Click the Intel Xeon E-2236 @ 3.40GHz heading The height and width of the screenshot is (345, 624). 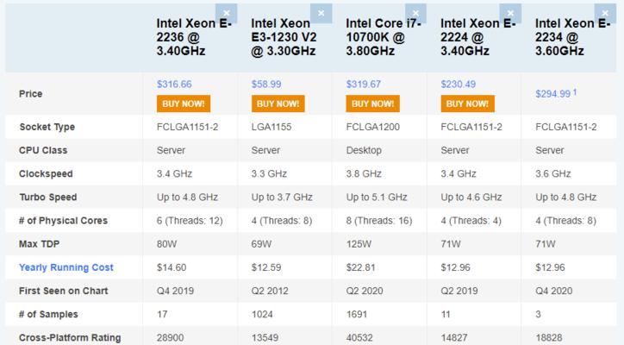194,37
